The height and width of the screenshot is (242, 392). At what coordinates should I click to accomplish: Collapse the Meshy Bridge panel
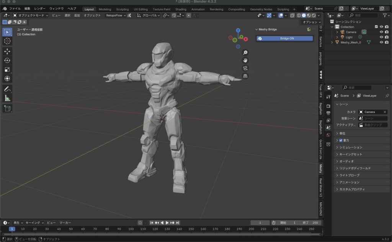point(256,29)
